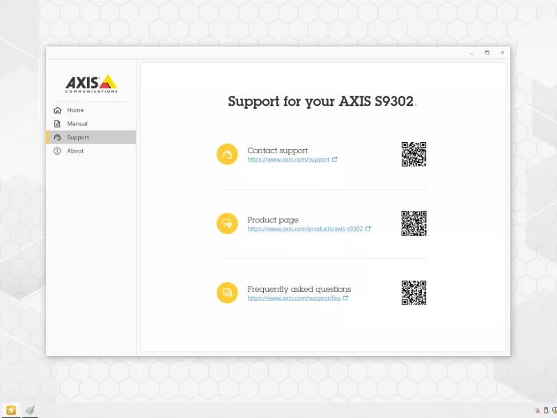Viewport: 557px width, 418px height.
Task: Click the yellow Contact support icon
Action: 227,154
